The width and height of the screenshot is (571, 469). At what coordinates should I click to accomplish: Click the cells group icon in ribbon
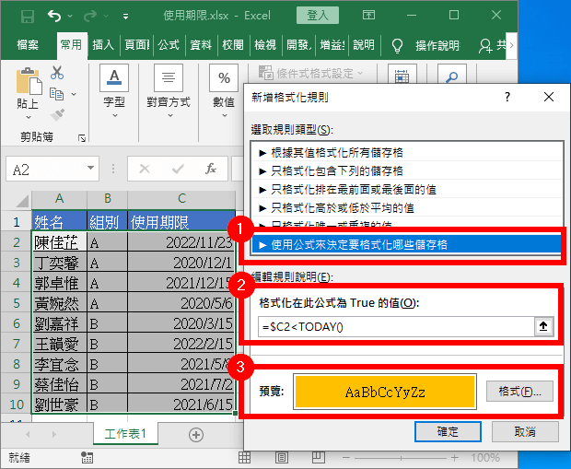402,74
